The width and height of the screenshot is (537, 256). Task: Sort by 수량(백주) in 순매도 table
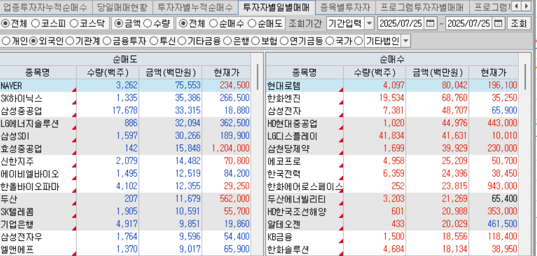pos(108,73)
